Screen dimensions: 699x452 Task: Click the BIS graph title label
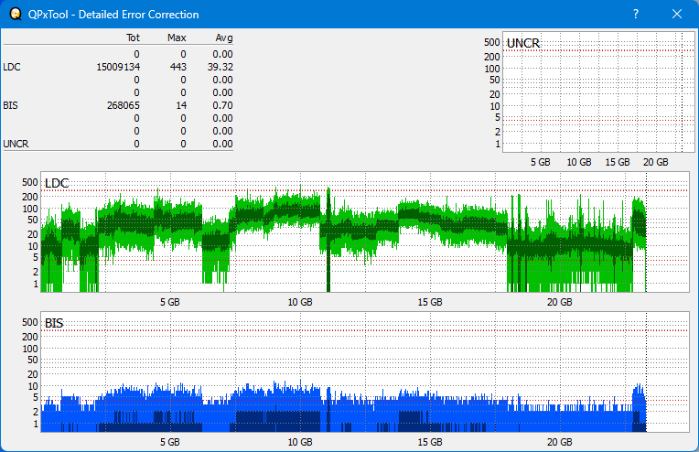click(54, 323)
